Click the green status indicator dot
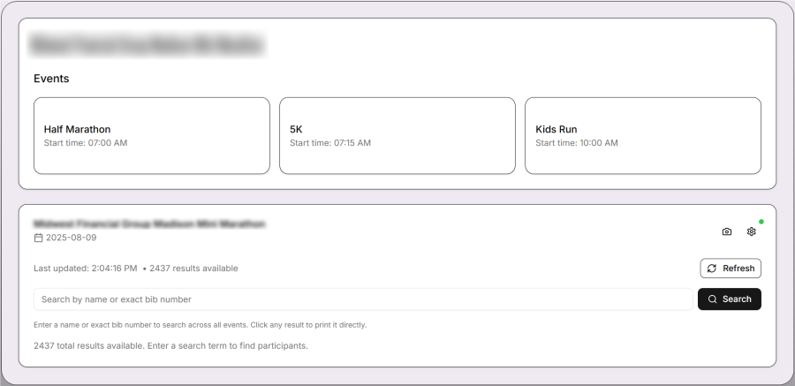 point(761,222)
